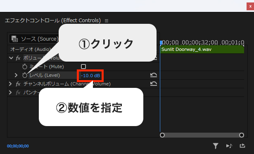Select the Channel Volume effect label

point(67,84)
